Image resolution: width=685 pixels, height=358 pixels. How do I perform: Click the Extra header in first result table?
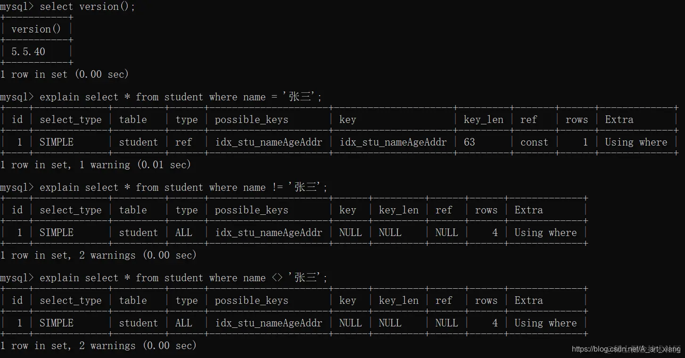(619, 120)
